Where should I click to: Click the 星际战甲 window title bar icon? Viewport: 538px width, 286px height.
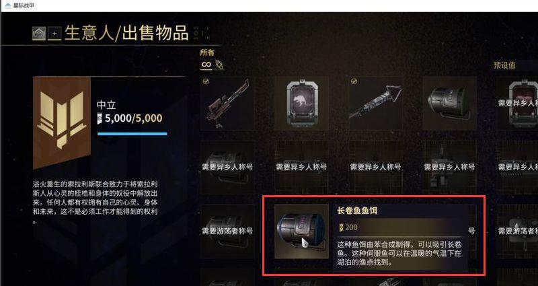[x=7, y=5]
